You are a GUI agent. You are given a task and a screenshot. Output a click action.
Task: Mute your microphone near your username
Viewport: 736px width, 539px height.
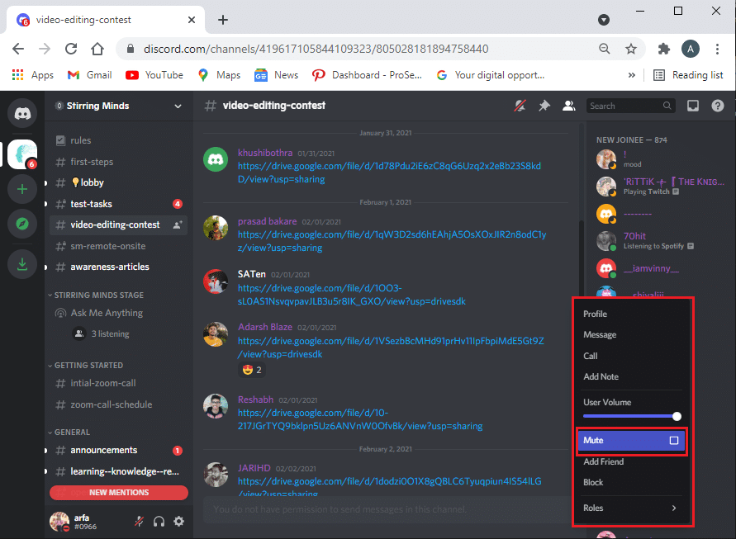[x=138, y=521]
